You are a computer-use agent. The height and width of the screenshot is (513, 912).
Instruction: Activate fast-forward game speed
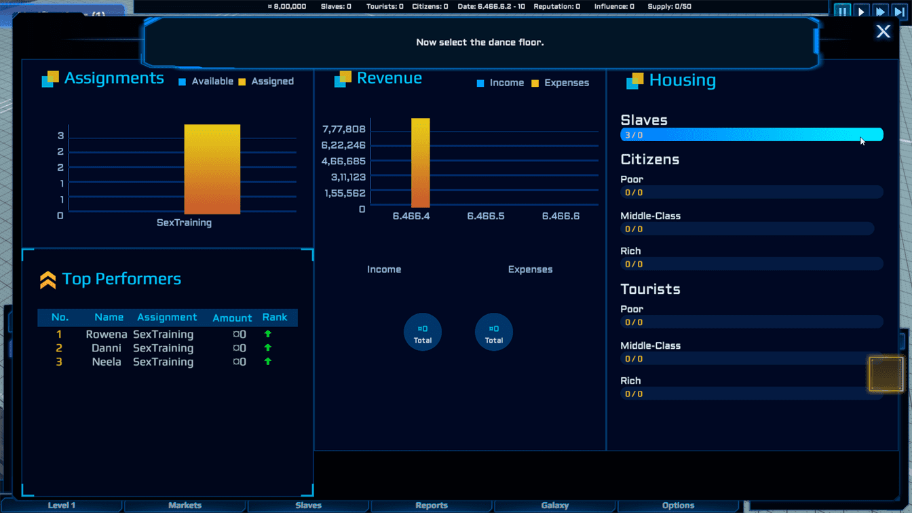point(880,11)
